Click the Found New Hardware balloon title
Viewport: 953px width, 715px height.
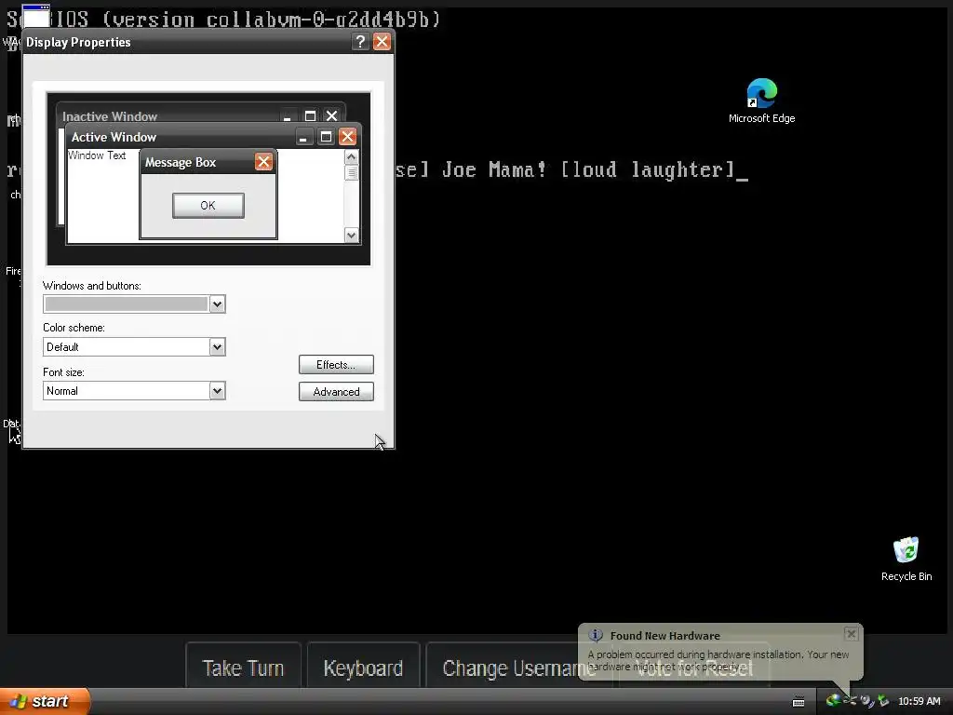point(664,635)
